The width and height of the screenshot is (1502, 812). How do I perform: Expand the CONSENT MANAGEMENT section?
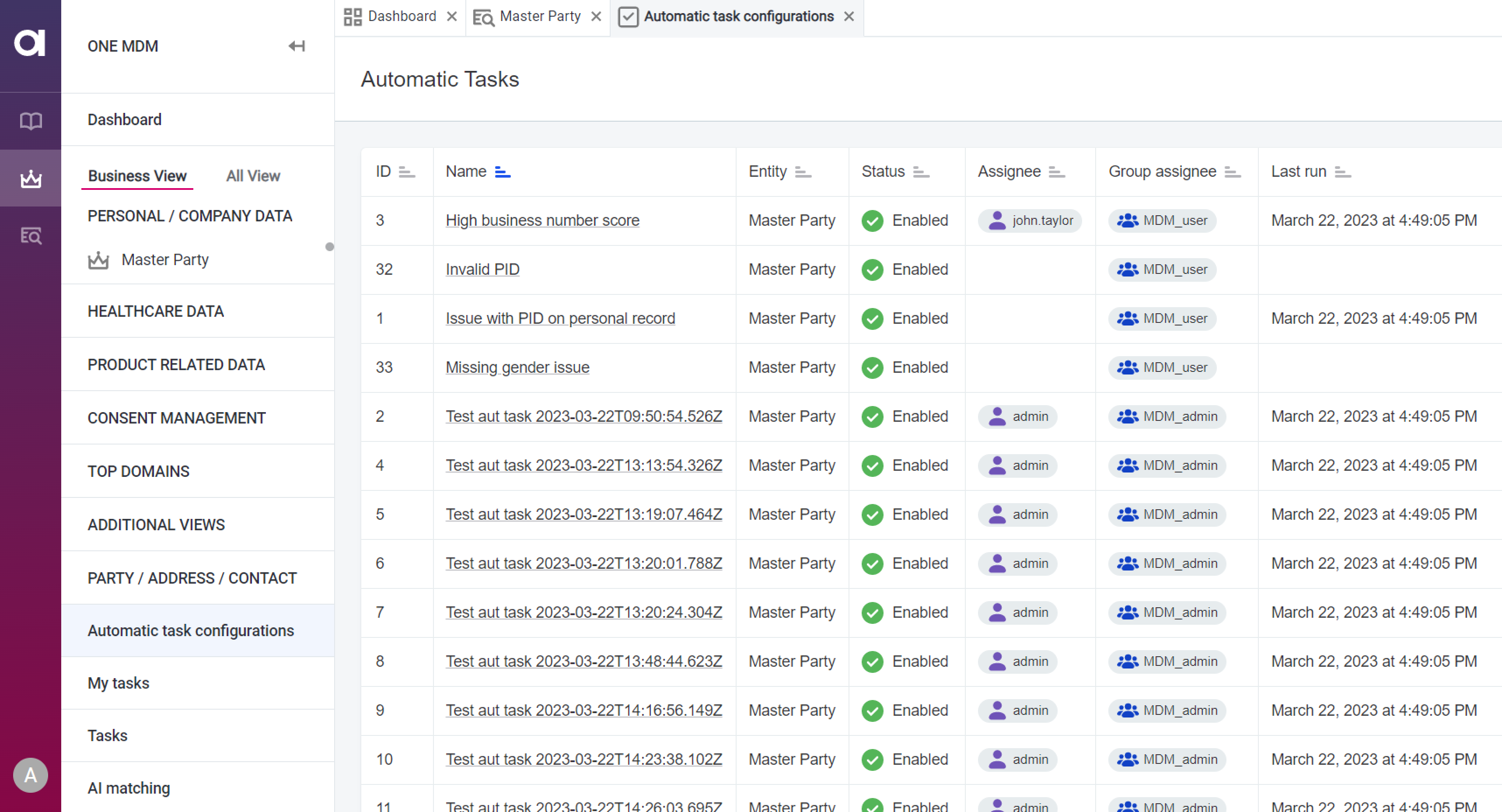[177, 418]
